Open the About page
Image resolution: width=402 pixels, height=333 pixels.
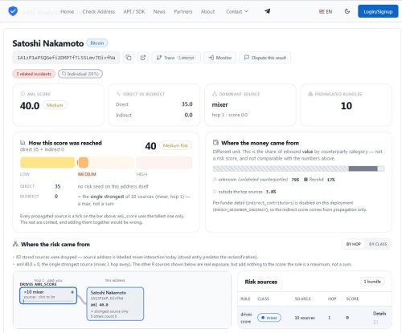(207, 11)
